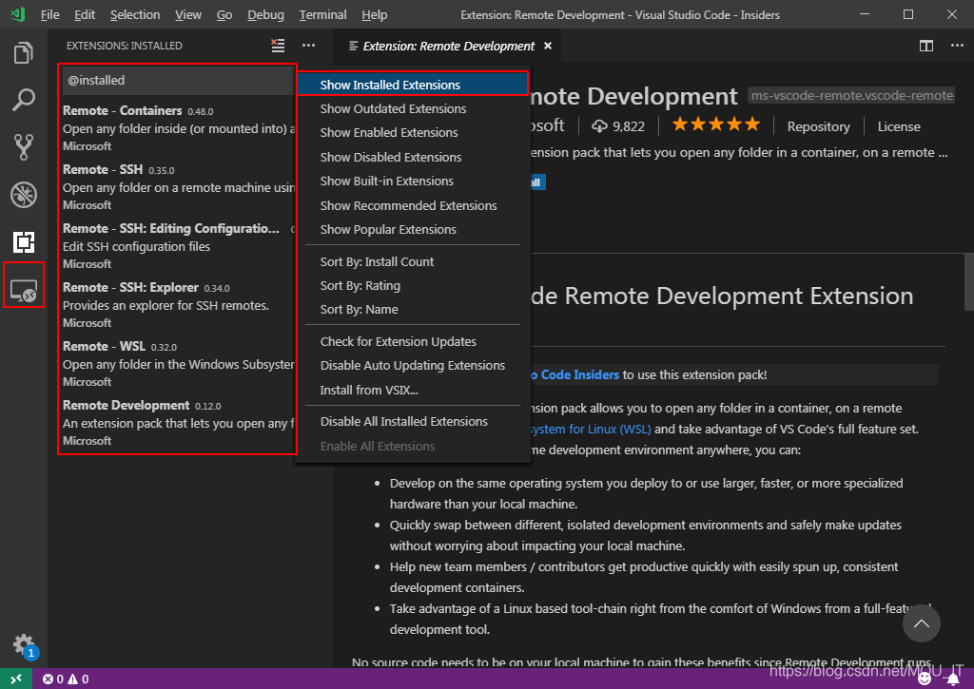Viewport: 974px width, 689px height.
Task: Choose Disable All Installed Extensions
Action: point(413,421)
